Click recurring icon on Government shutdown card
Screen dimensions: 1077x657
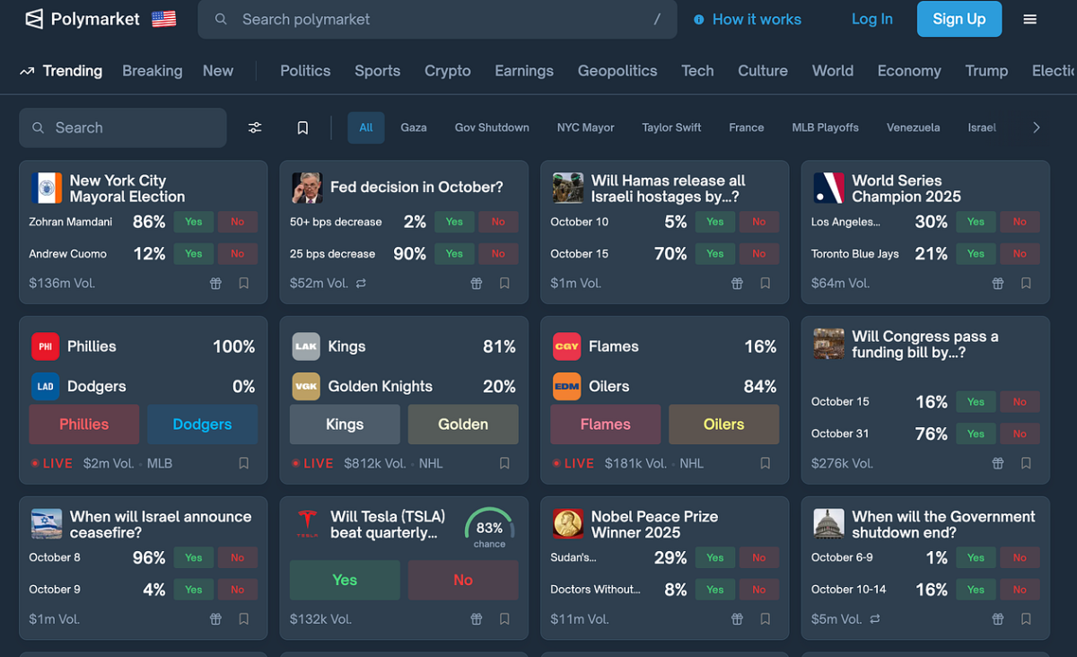(875, 618)
